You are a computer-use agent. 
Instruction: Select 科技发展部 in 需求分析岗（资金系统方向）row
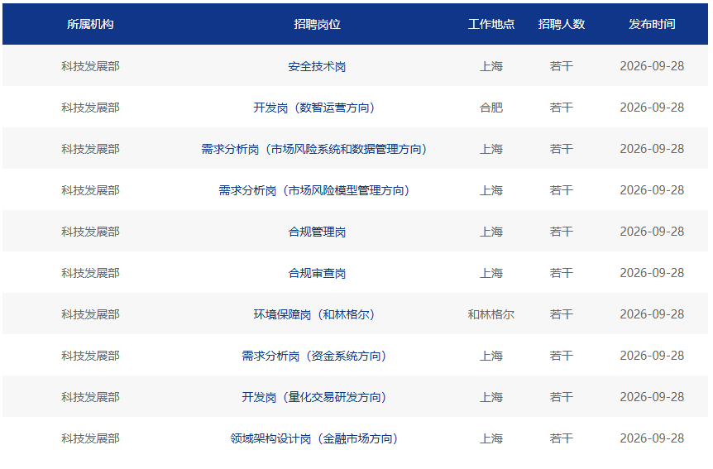coord(90,357)
